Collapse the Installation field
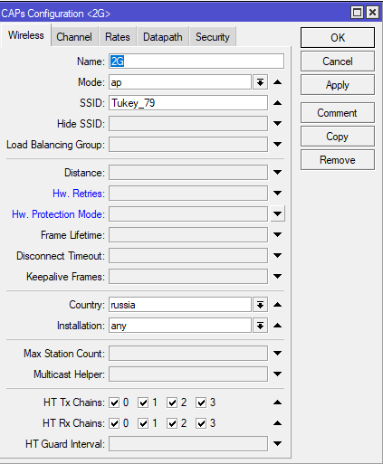This screenshot has height=464, width=383. tap(277, 326)
